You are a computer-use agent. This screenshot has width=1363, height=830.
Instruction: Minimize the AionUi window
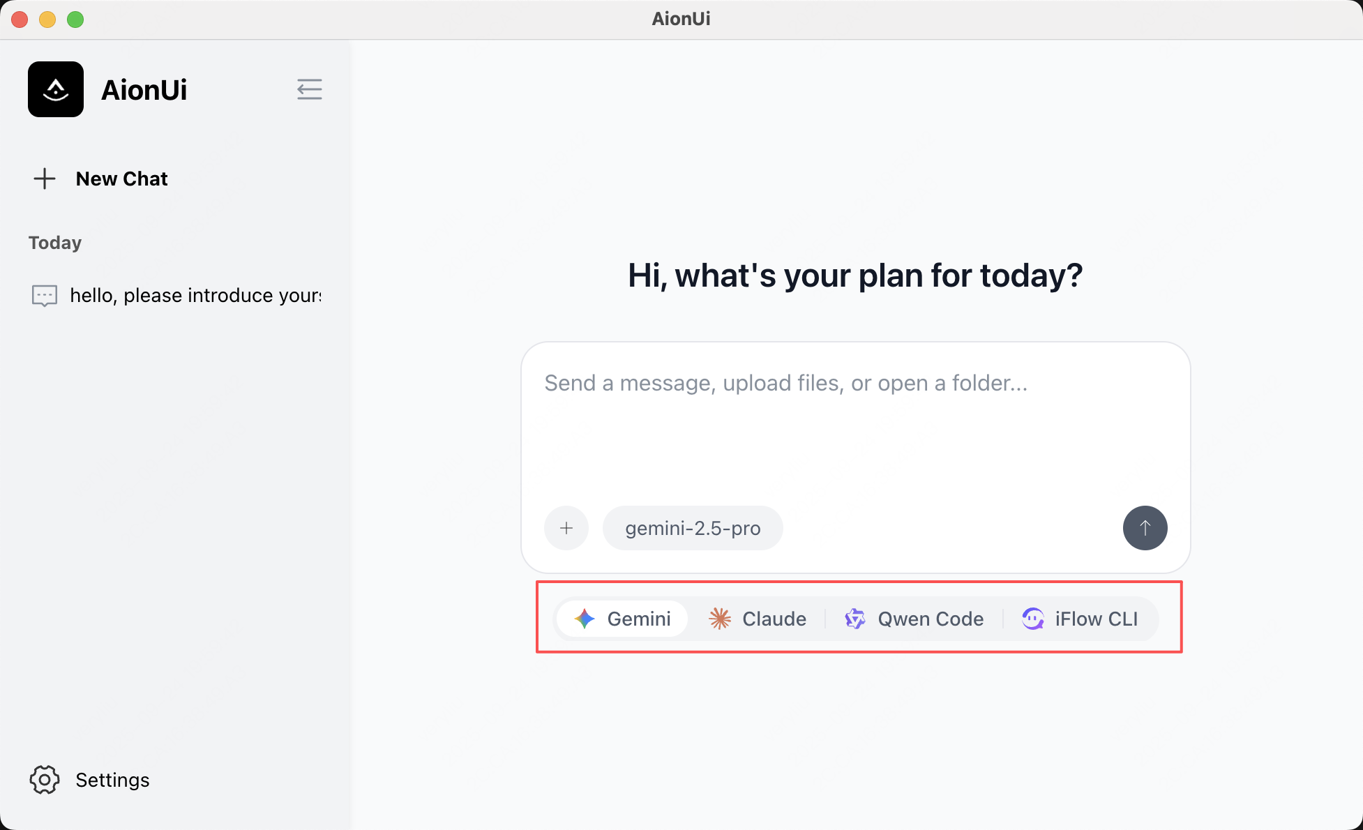47,20
